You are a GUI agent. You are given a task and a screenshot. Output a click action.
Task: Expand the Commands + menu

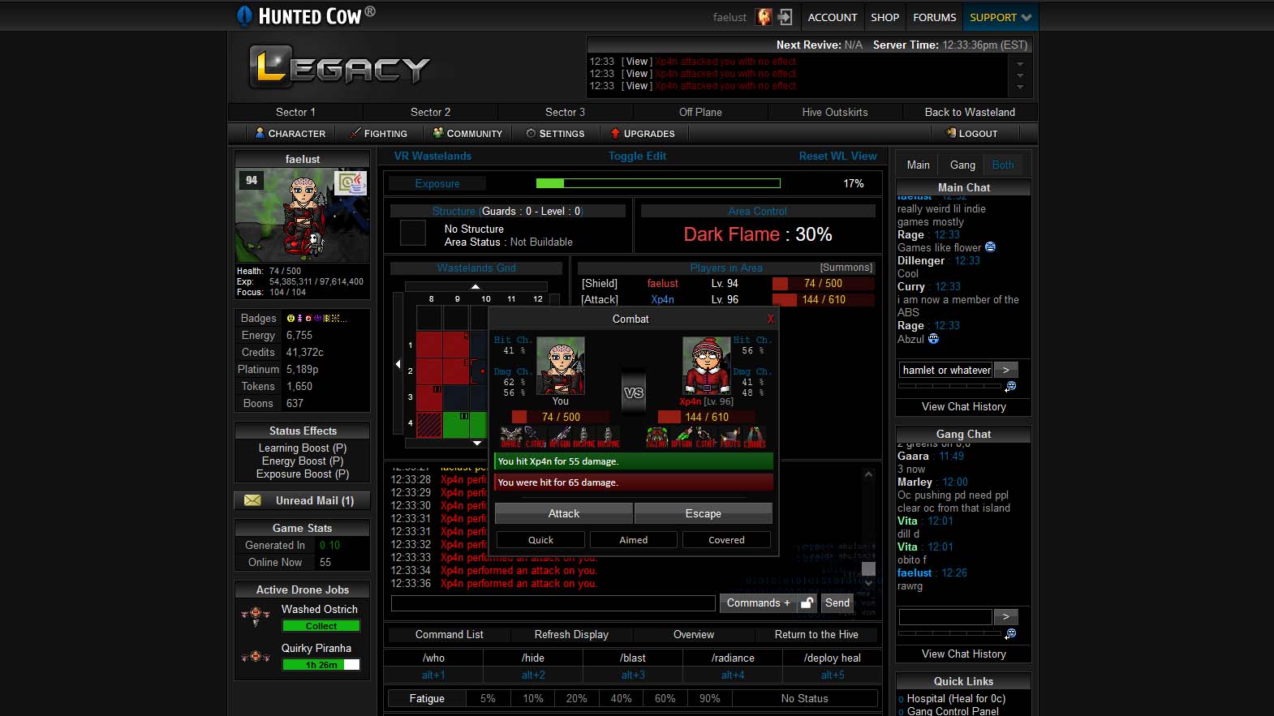(758, 602)
